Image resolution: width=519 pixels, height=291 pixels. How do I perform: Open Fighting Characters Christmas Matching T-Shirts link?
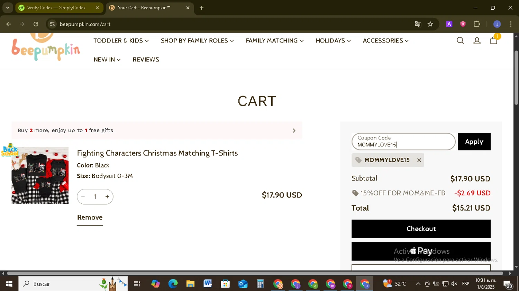157,153
